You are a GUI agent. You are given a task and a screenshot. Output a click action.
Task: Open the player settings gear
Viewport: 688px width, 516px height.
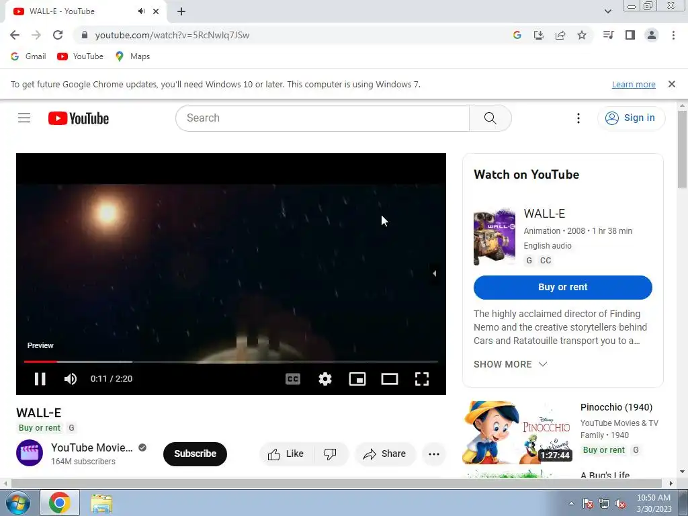click(325, 379)
